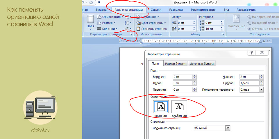279x139 pixels.
Task: Adjust Правое margin spinner
Action: (262, 83)
